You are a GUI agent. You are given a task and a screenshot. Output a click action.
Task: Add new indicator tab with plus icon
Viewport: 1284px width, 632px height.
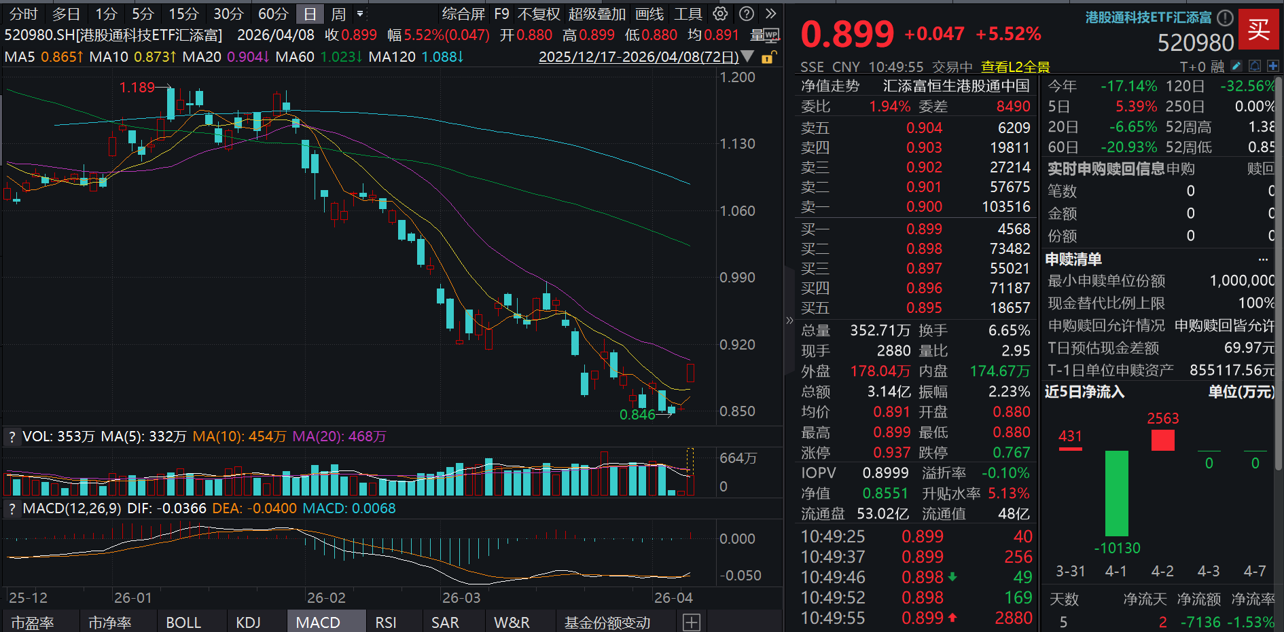[x=692, y=622]
